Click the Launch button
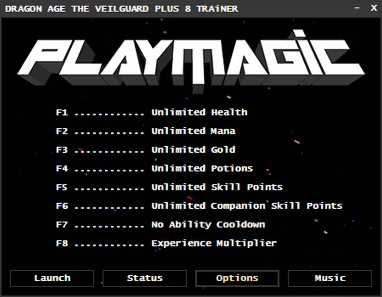 [52, 278]
